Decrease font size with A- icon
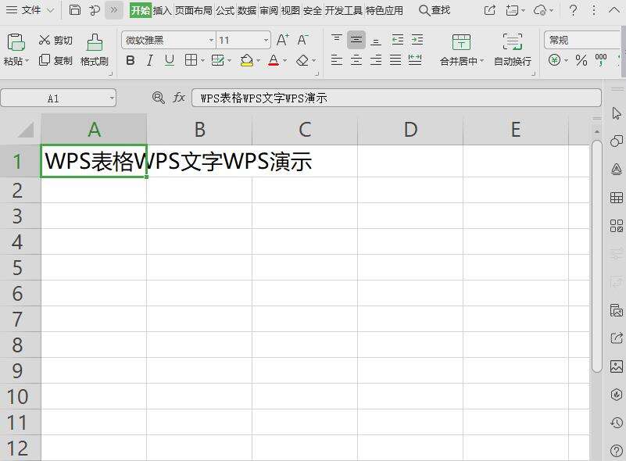 tap(302, 40)
